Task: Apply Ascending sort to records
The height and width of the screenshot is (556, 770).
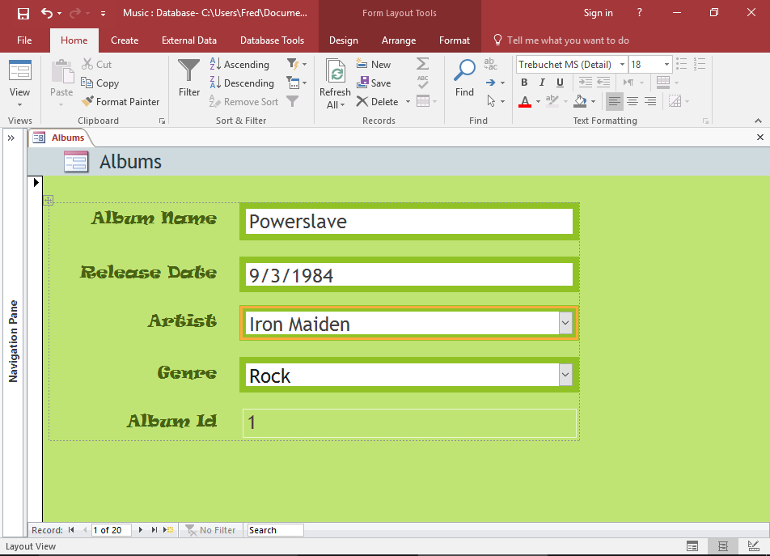Action: (239, 64)
